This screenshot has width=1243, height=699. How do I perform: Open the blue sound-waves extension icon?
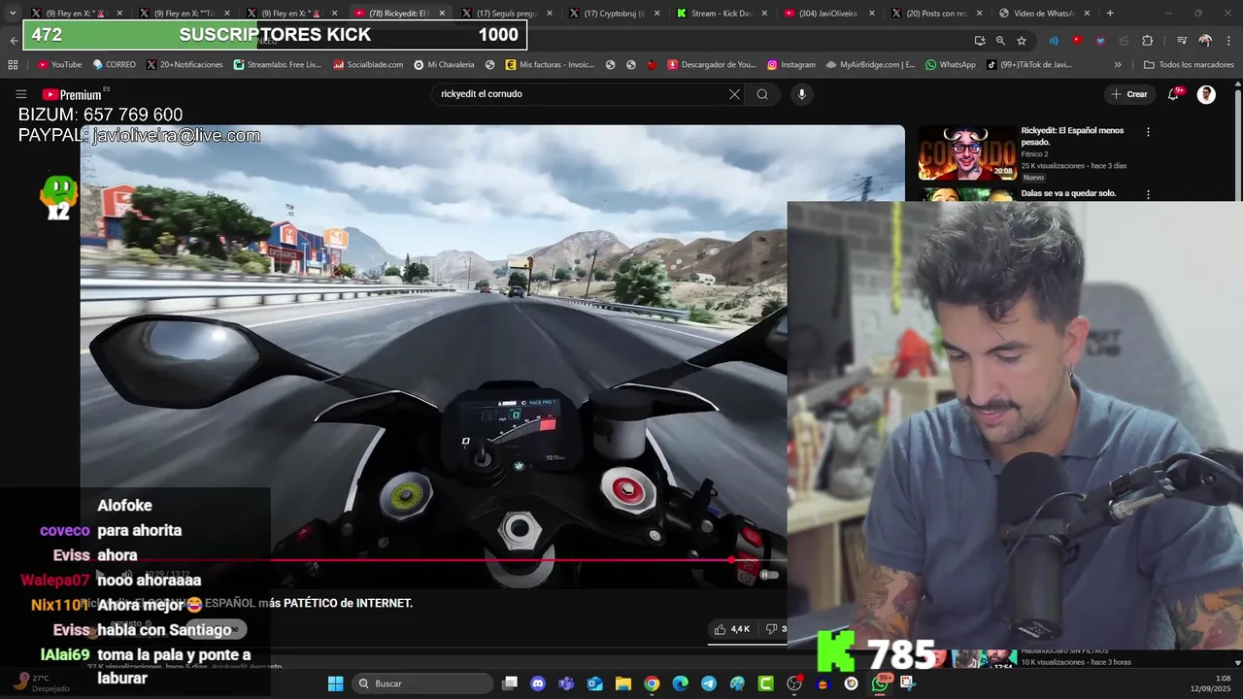click(x=1054, y=41)
